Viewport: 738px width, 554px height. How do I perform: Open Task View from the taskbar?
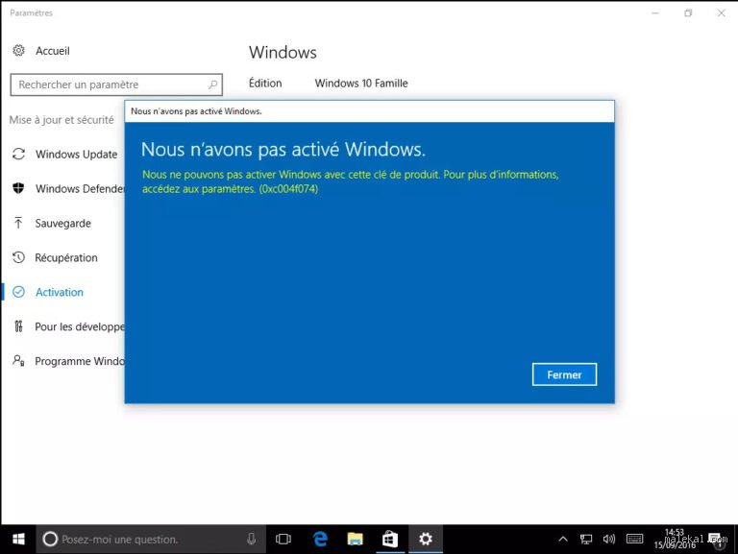coord(283,539)
